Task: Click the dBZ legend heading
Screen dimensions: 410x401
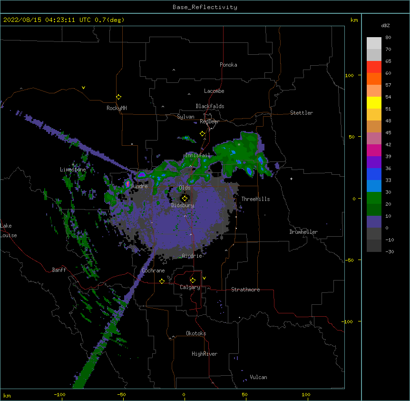Action: [385, 25]
